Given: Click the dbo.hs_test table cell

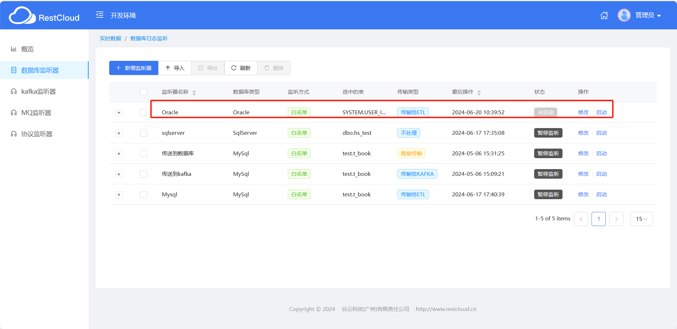Looking at the screenshot, I should click(x=357, y=133).
